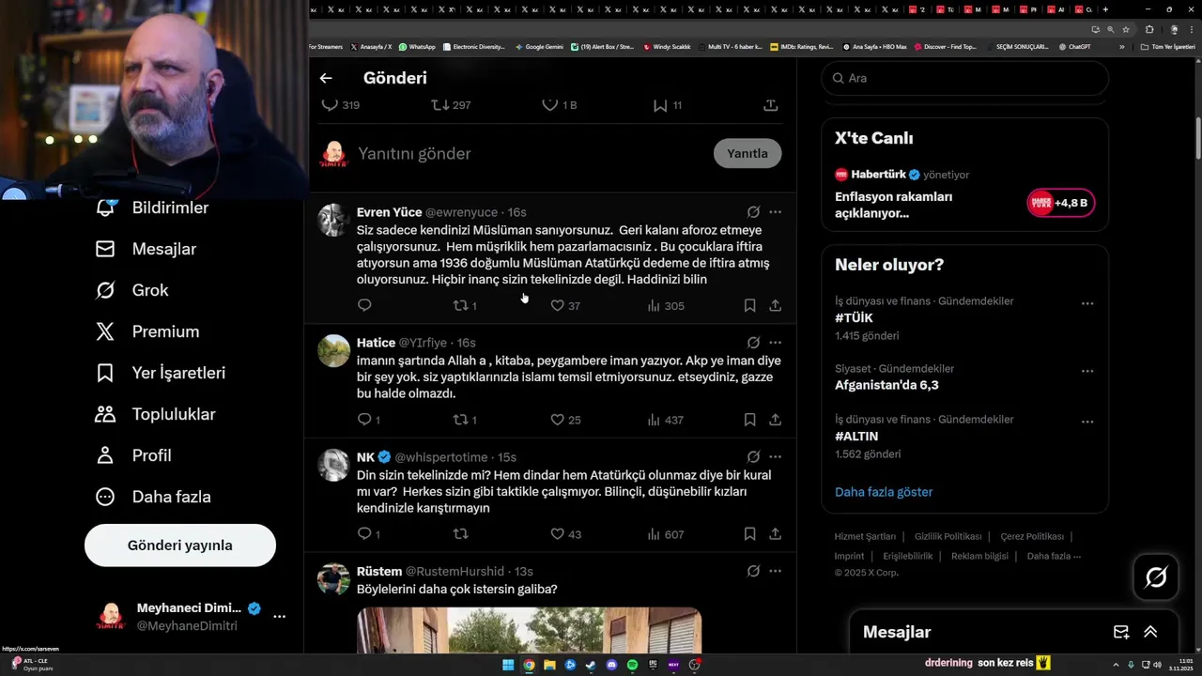
Task: Click the Yanıtla button
Action: (x=747, y=153)
